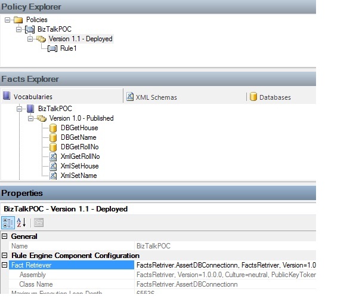The width and height of the screenshot is (353, 304).
Task: Click the Property Pages icon
Action: 39,223
